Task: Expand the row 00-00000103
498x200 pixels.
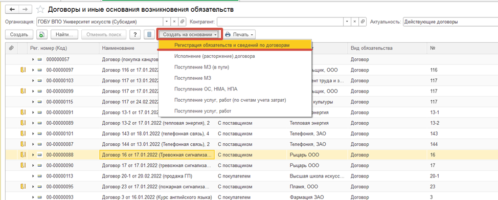Action: (33, 81)
